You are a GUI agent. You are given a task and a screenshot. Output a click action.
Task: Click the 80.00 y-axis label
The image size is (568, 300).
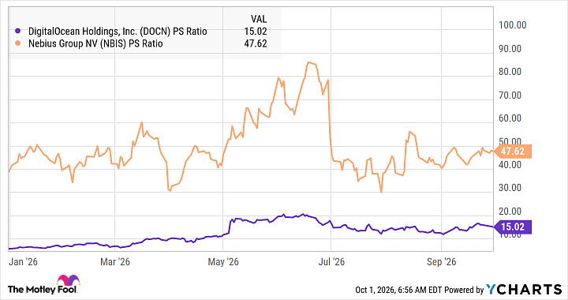click(510, 72)
